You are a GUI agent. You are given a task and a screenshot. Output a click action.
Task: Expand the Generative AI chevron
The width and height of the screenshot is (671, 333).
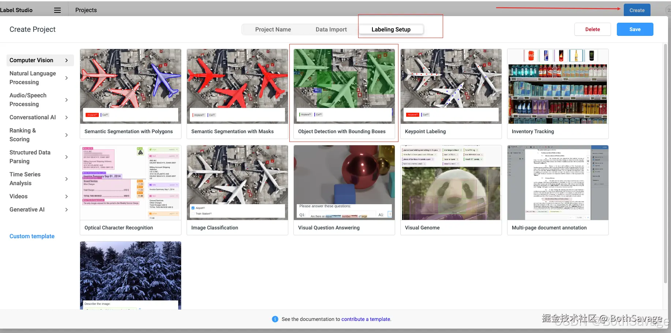click(x=66, y=210)
